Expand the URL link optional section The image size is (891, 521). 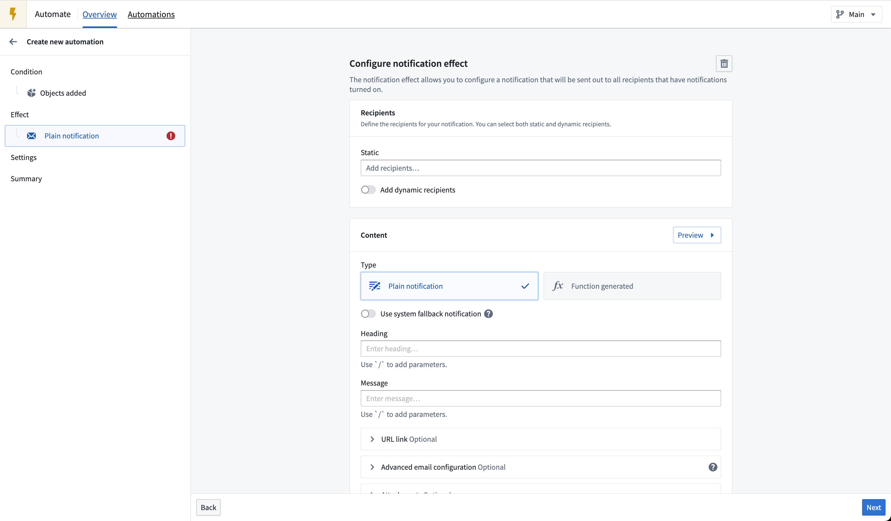tap(541, 439)
